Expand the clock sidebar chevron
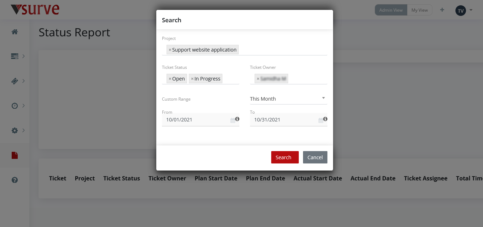Screen dimensions: 483x227 pos(23,106)
